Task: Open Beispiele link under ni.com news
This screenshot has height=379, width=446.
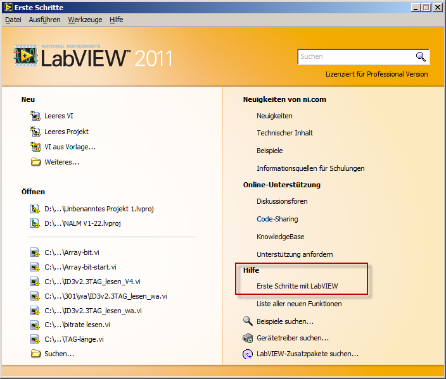Action: (x=270, y=151)
